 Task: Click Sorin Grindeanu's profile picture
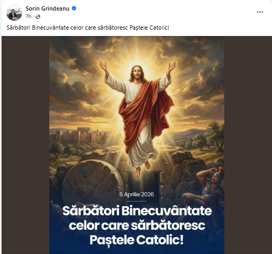pos(14,13)
